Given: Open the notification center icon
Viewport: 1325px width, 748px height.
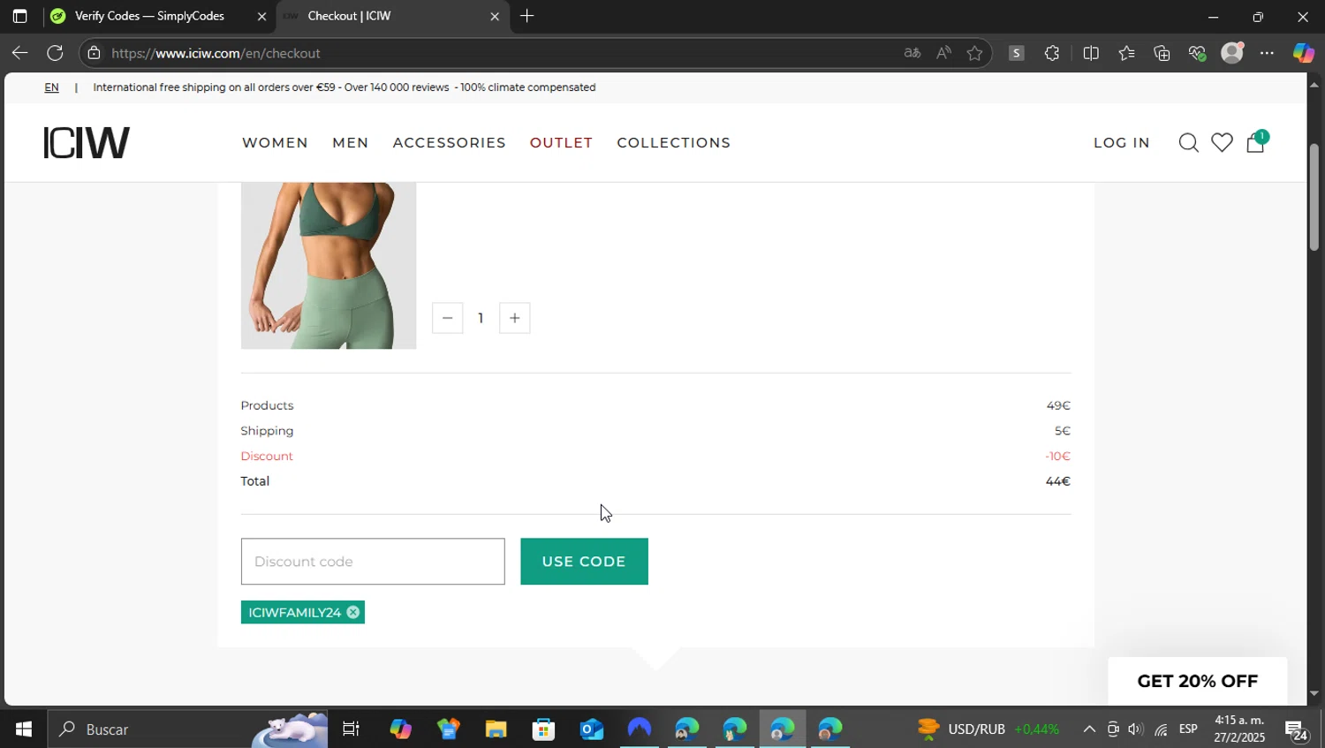Looking at the screenshot, I should coord(1297,729).
